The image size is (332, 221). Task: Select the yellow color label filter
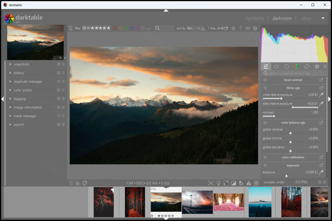(x=121, y=28)
